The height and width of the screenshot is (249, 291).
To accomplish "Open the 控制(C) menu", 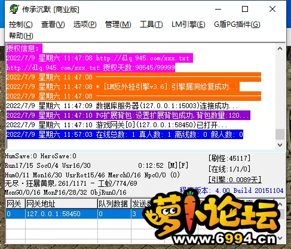I will click(x=21, y=24).
